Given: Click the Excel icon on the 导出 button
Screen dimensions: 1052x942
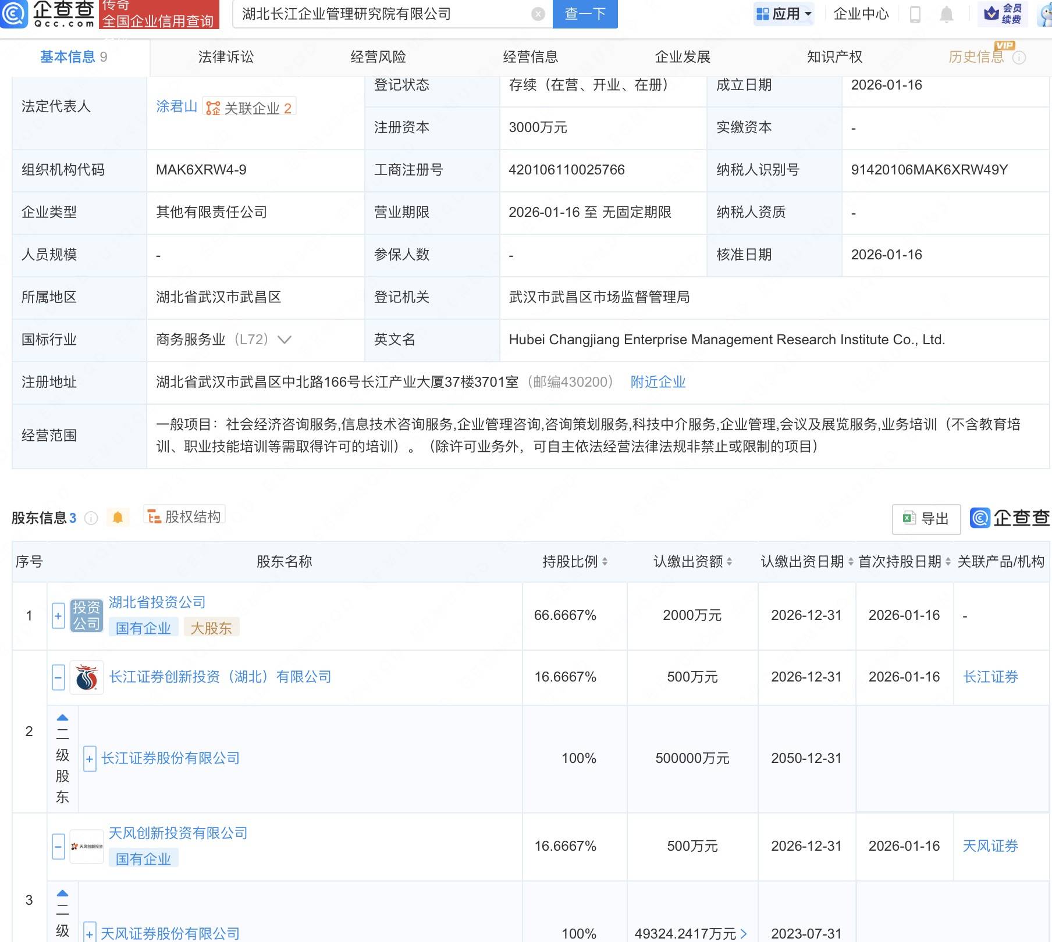Looking at the screenshot, I should pyautogui.click(x=908, y=518).
